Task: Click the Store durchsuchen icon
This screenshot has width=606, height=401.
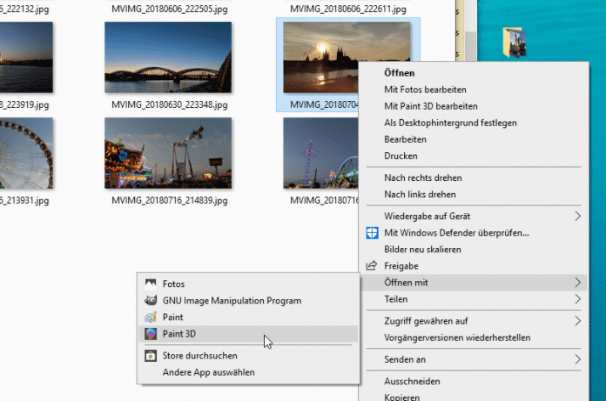Action: (x=151, y=356)
